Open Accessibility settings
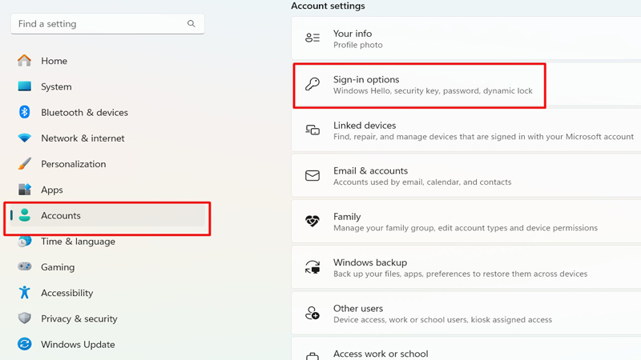The image size is (641, 360). (x=107, y=293)
